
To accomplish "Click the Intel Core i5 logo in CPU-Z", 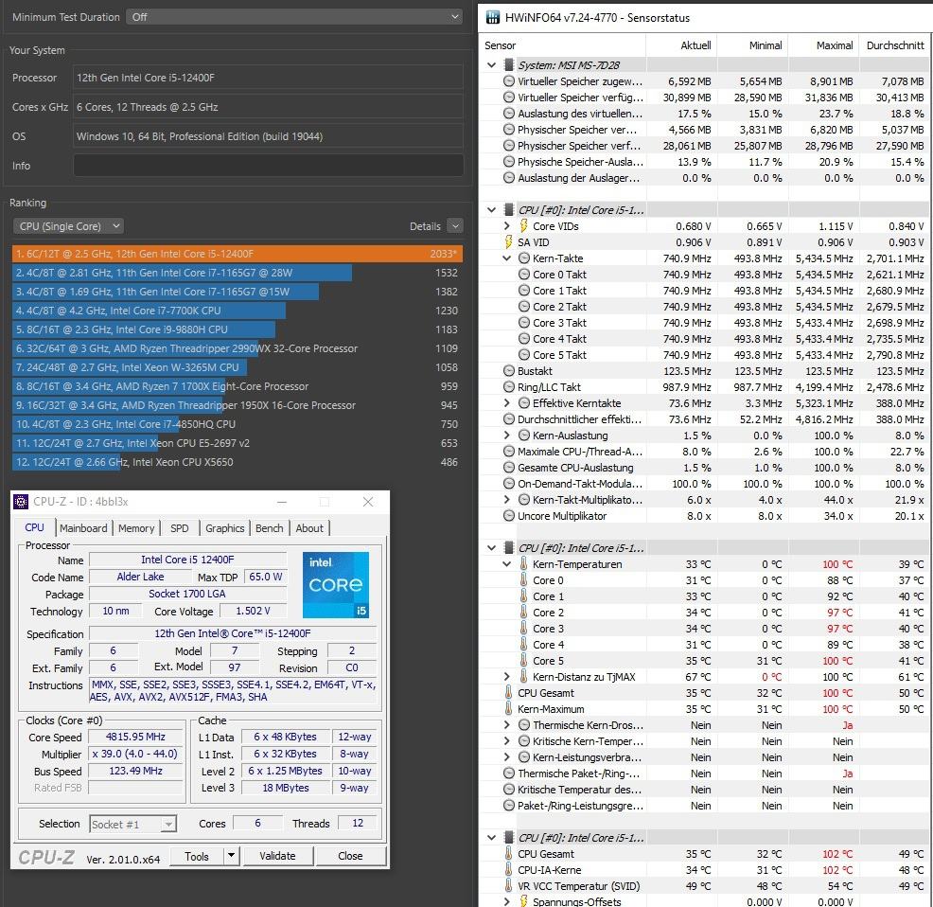I will [336, 585].
